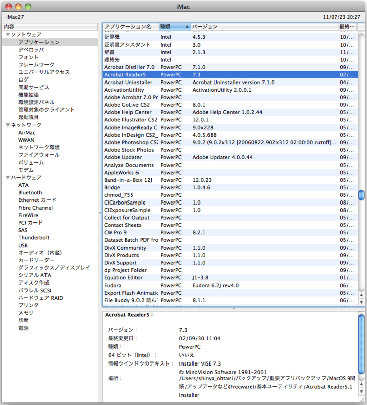Open フレームワーク in sidebar

(x=36, y=65)
